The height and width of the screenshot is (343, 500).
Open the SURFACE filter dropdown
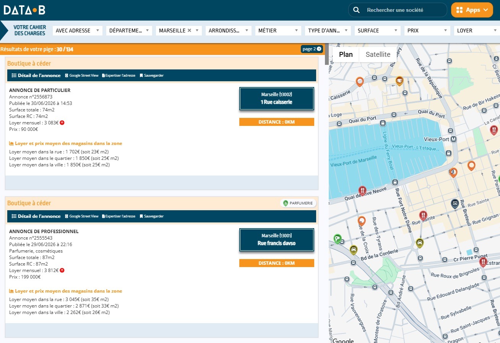(378, 31)
